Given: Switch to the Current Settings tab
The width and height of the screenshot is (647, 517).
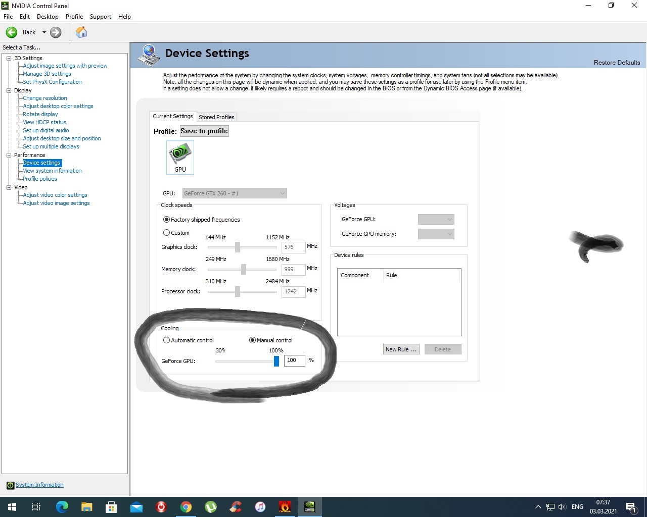Looking at the screenshot, I should point(173,116).
